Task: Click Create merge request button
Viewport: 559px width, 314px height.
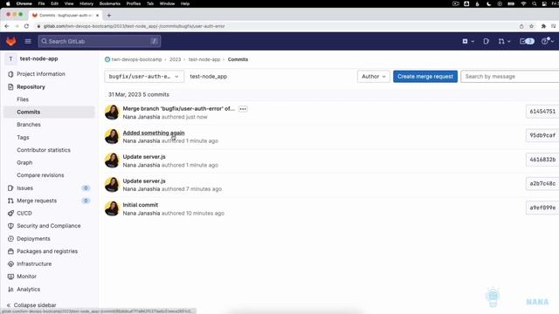Action: (x=425, y=77)
